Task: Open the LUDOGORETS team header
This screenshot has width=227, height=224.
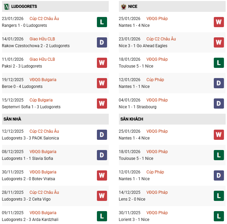Action: (24, 6)
